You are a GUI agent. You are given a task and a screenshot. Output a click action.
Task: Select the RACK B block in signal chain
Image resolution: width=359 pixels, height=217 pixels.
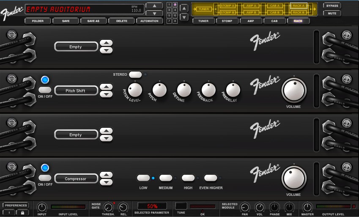tap(299, 12)
